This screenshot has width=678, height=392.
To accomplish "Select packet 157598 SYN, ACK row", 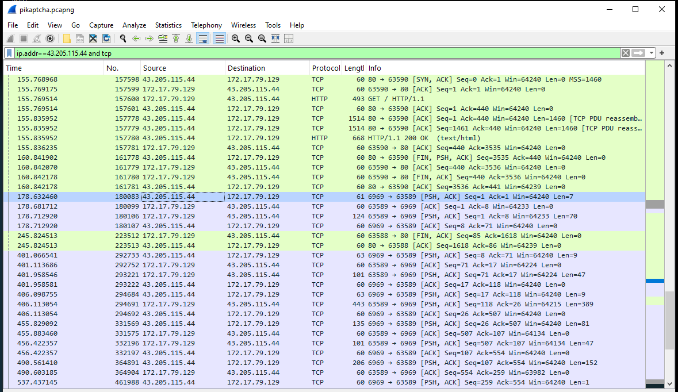I will 324,79.
